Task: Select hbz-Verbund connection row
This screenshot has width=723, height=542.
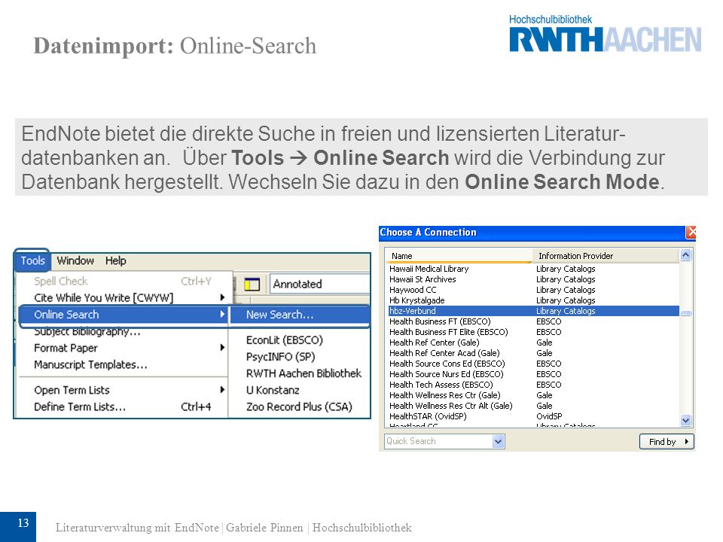Action: tap(533, 311)
